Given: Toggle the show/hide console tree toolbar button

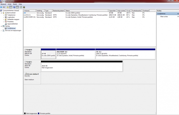Looking at the screenshot, I should click(x=11, y=7).
